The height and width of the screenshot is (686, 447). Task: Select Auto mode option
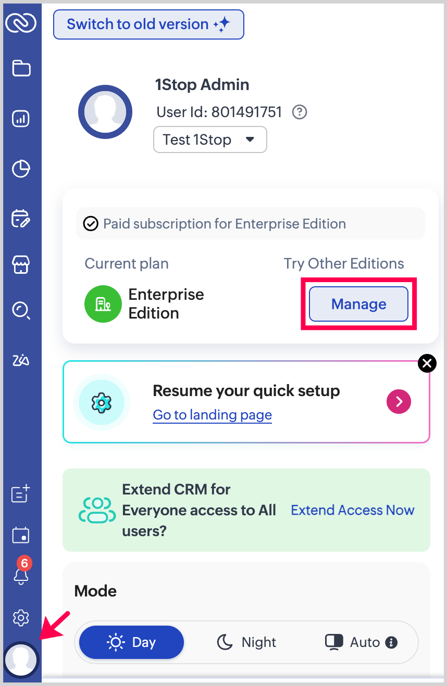point(361,642)
